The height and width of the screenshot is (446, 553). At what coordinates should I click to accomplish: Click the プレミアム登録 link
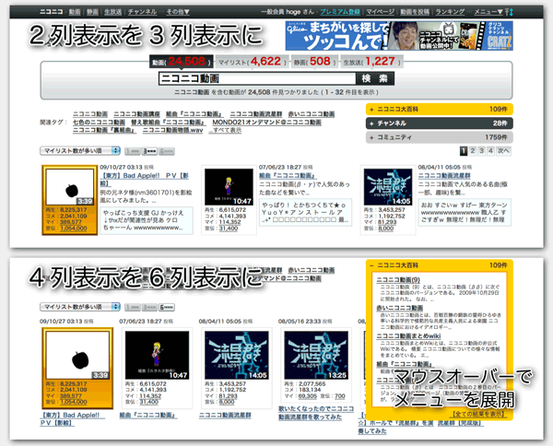pyautogui.click(x=340, y=12)
